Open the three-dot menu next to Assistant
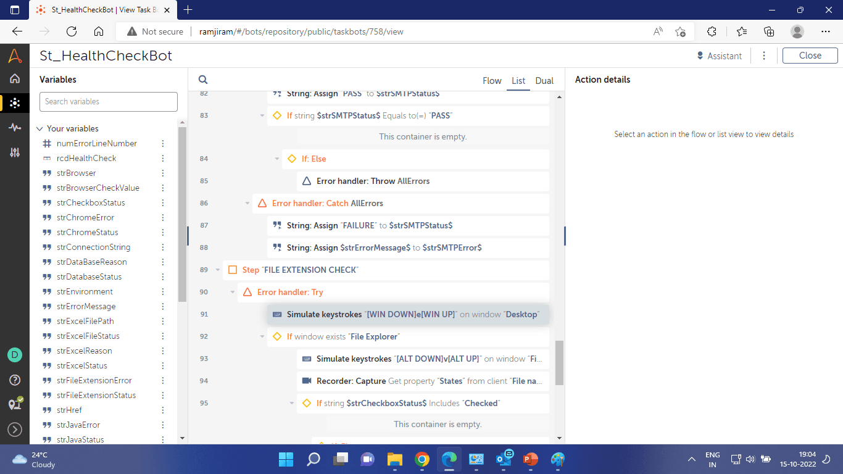The width and height of the screenshot is (843, 474). pos(764,56)
